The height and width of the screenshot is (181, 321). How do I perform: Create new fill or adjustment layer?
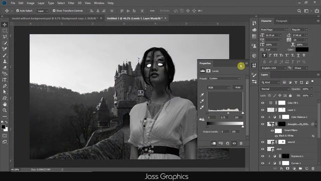pos(294,168)
